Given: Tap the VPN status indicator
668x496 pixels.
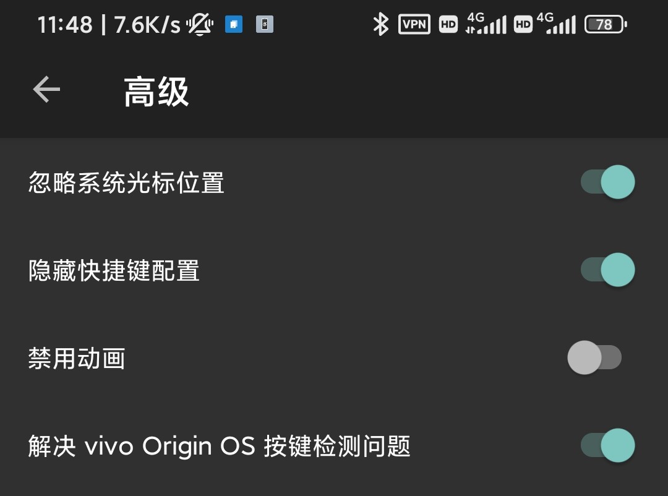Looking at the screenshot, I should tap(414, 24).
